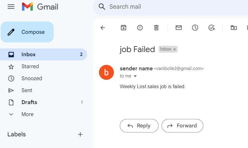The image size is (248, 148).
Task: Click the Forward button
Action: [182, 126]
